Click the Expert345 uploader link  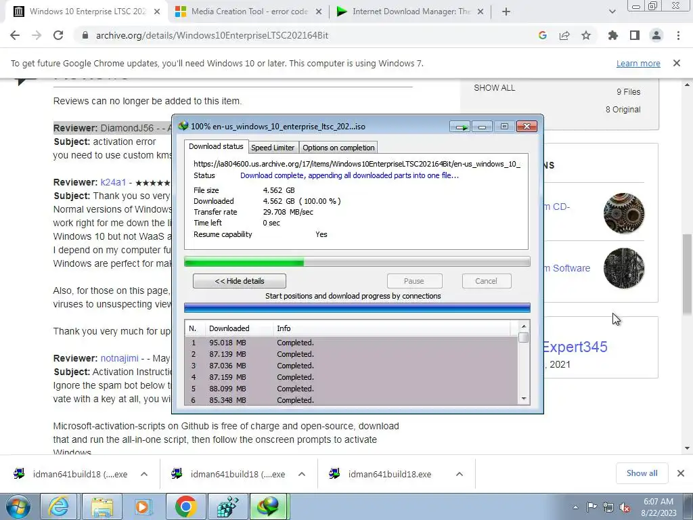tap(575, 347)
